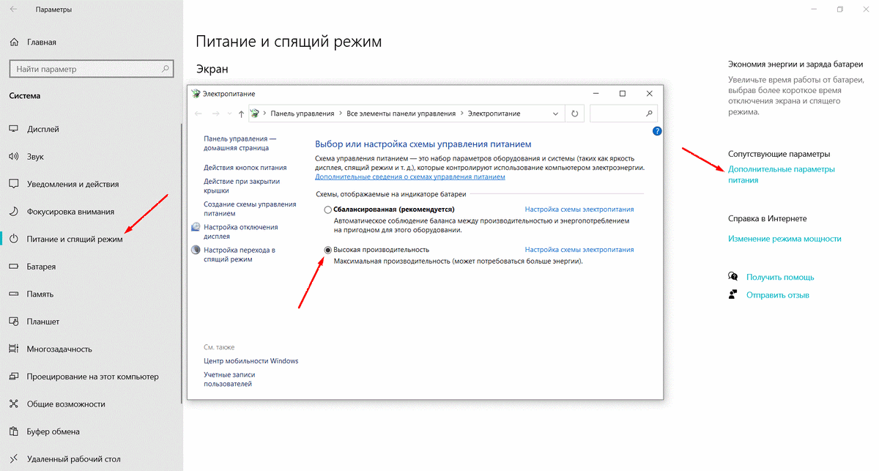Click the Проецирование на этот компьютер icon
The height and width of the screenshot is (471, 879).
pos(13,377)
